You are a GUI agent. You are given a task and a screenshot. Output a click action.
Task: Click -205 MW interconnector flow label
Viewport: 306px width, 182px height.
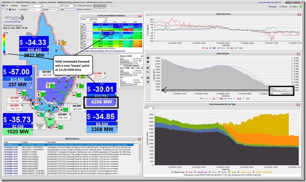62,115
